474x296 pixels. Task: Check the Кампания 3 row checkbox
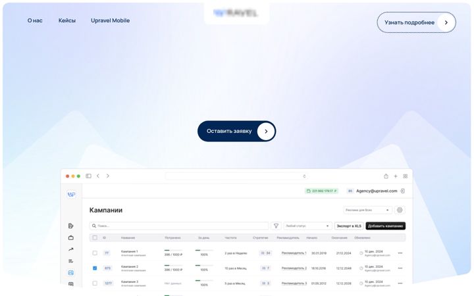tap(95, 283)
